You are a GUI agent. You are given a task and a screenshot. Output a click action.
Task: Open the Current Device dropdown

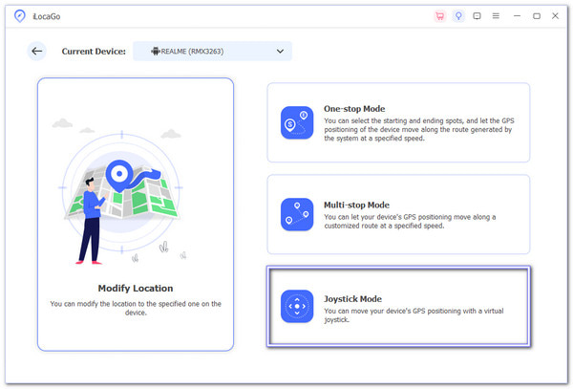212,52
